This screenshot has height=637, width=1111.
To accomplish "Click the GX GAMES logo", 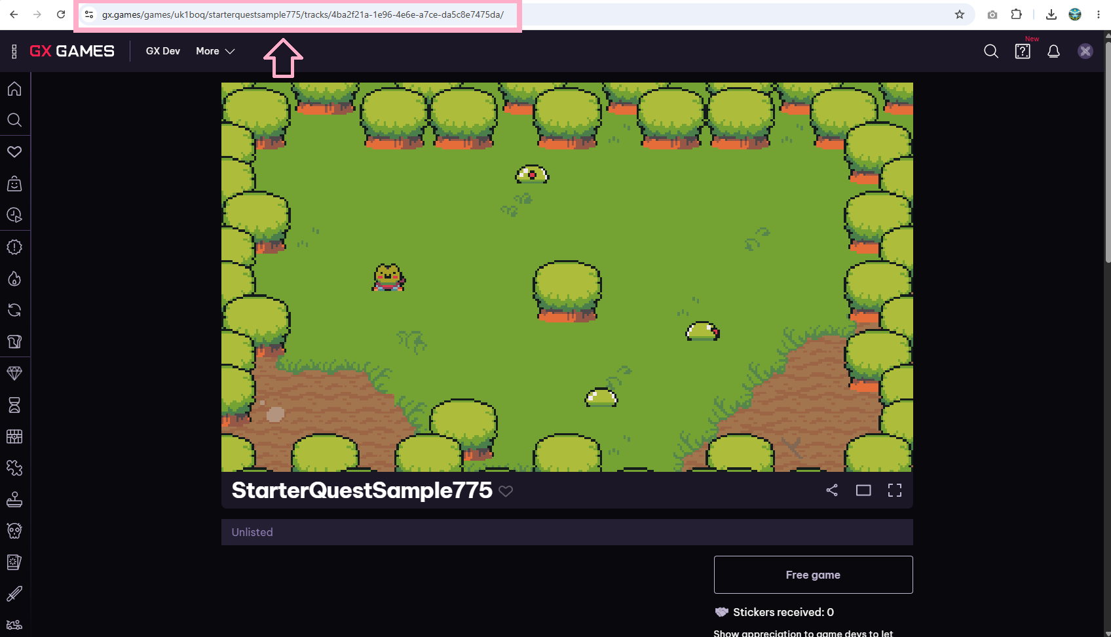I will [72, 51].
